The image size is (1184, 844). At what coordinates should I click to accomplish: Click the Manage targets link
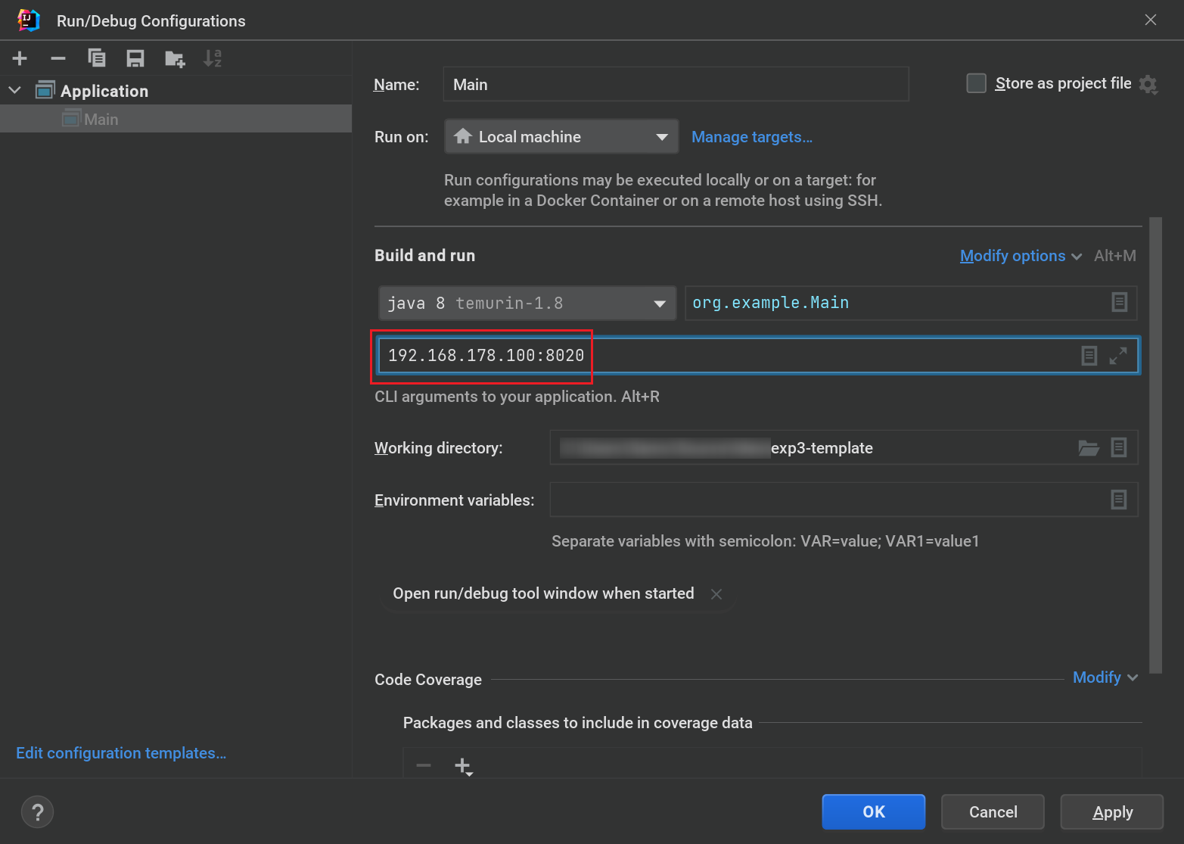click(751, 137)
